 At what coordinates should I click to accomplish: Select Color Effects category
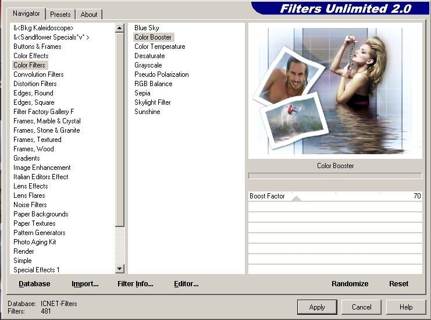[31, 56]
